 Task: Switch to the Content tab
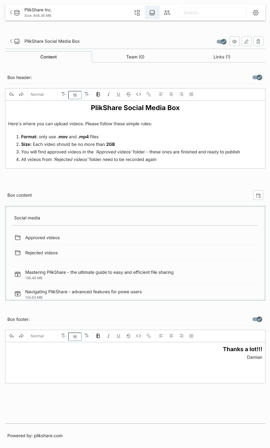48,57
